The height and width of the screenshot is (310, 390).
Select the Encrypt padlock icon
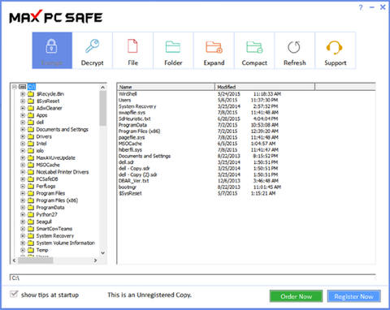51,46
